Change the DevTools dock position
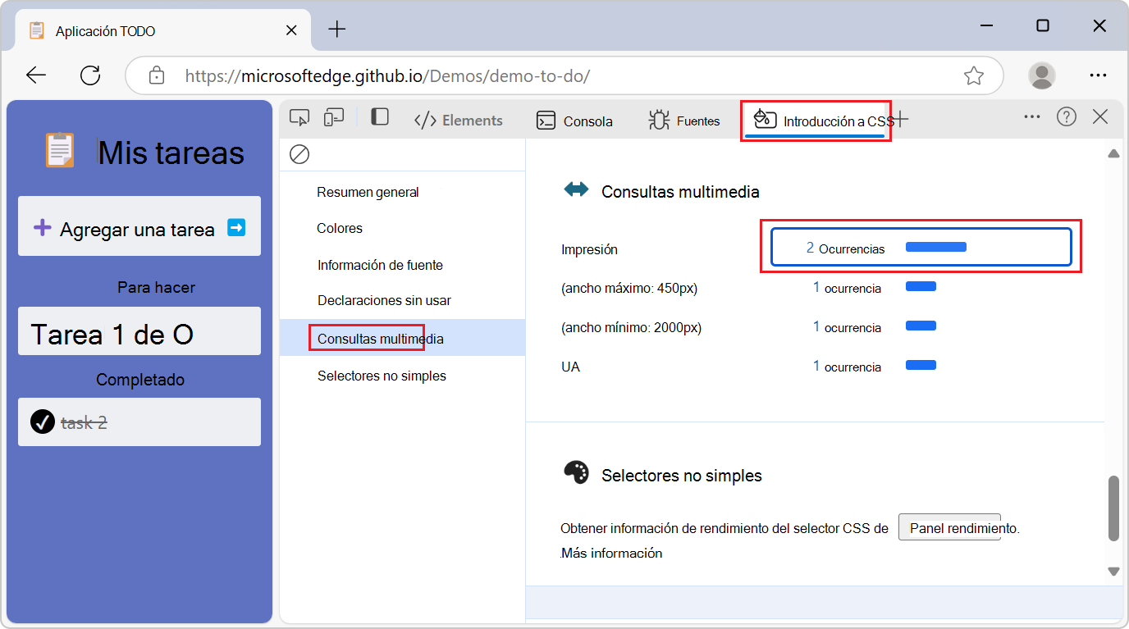Viewport: 1129px width, 629px height. click(x=379, y=118)
